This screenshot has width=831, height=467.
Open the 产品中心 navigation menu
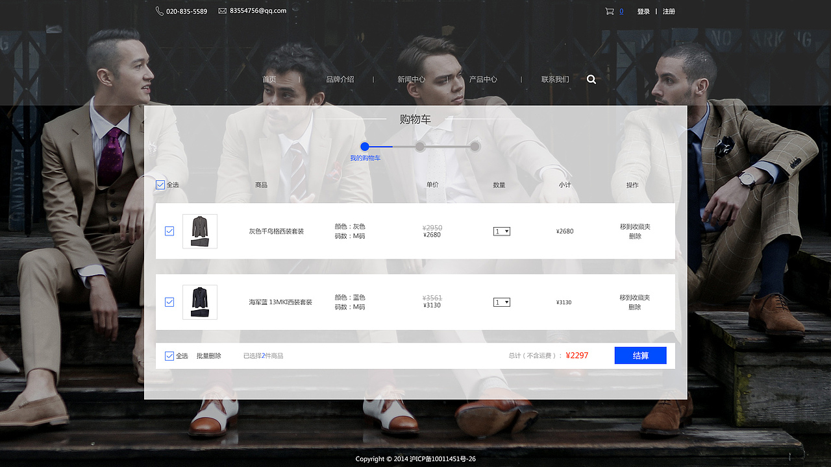point(484,78)
